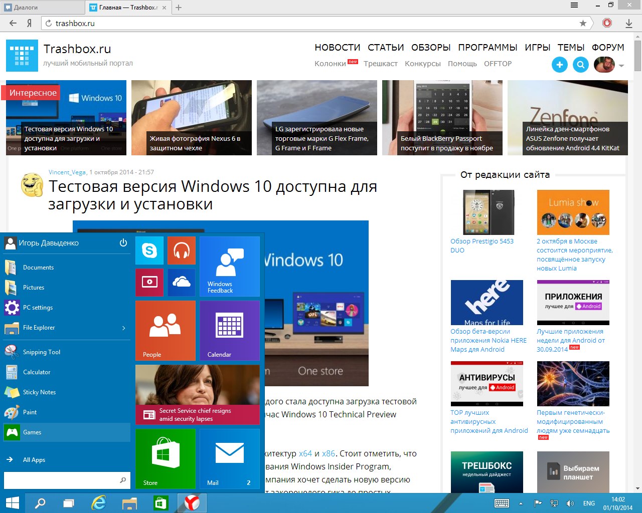Open the OFFTOP link
Screen dimensions: 642x513
(498, 64)
